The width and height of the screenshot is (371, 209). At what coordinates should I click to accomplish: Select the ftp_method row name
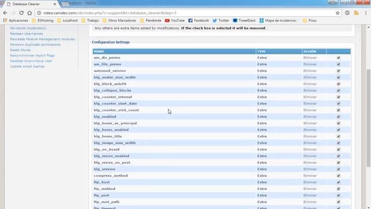104,189
